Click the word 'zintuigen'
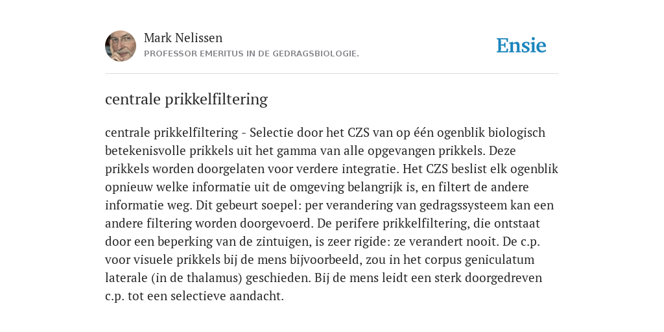 pyautogui.click(x=283, y=242)
